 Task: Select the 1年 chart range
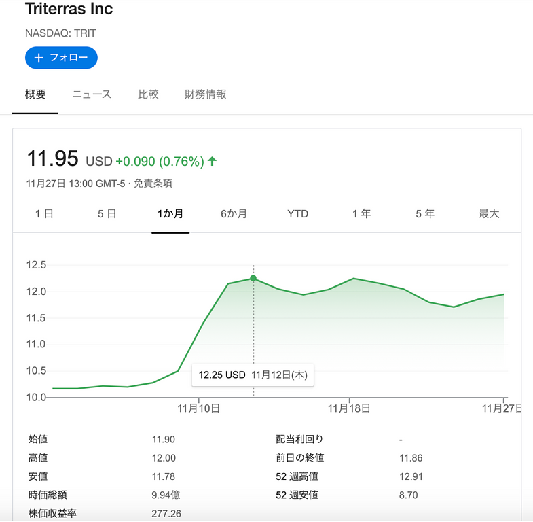[361, 214]
